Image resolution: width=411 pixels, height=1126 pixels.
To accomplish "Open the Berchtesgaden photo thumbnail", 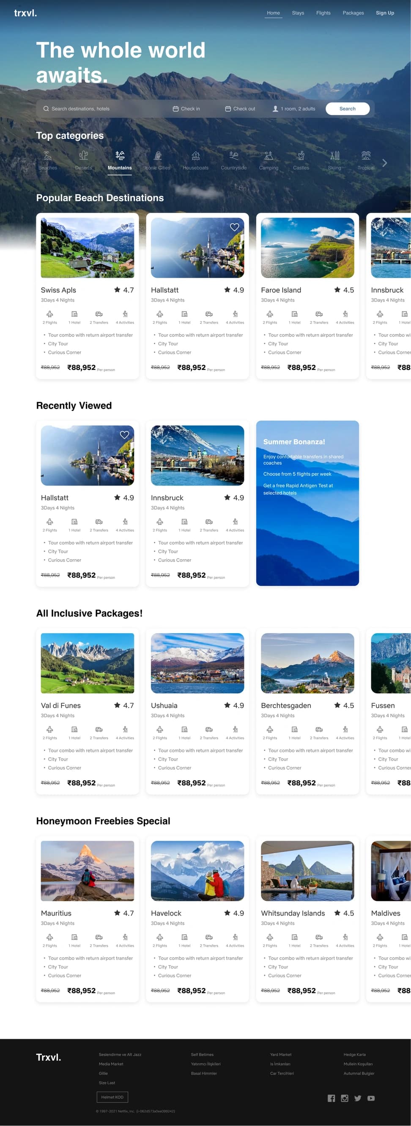I will [x=307, y=663].
